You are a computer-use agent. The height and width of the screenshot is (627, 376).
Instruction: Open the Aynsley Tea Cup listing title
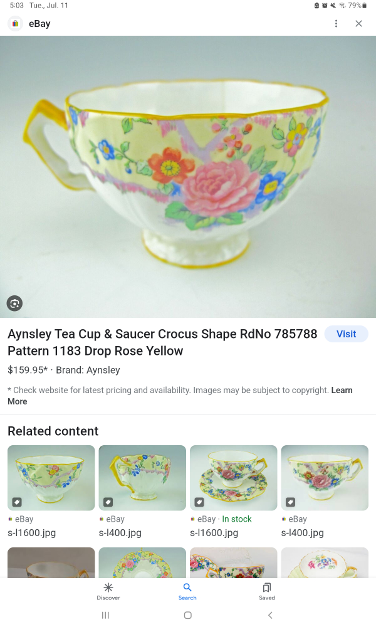coord(162,342)
